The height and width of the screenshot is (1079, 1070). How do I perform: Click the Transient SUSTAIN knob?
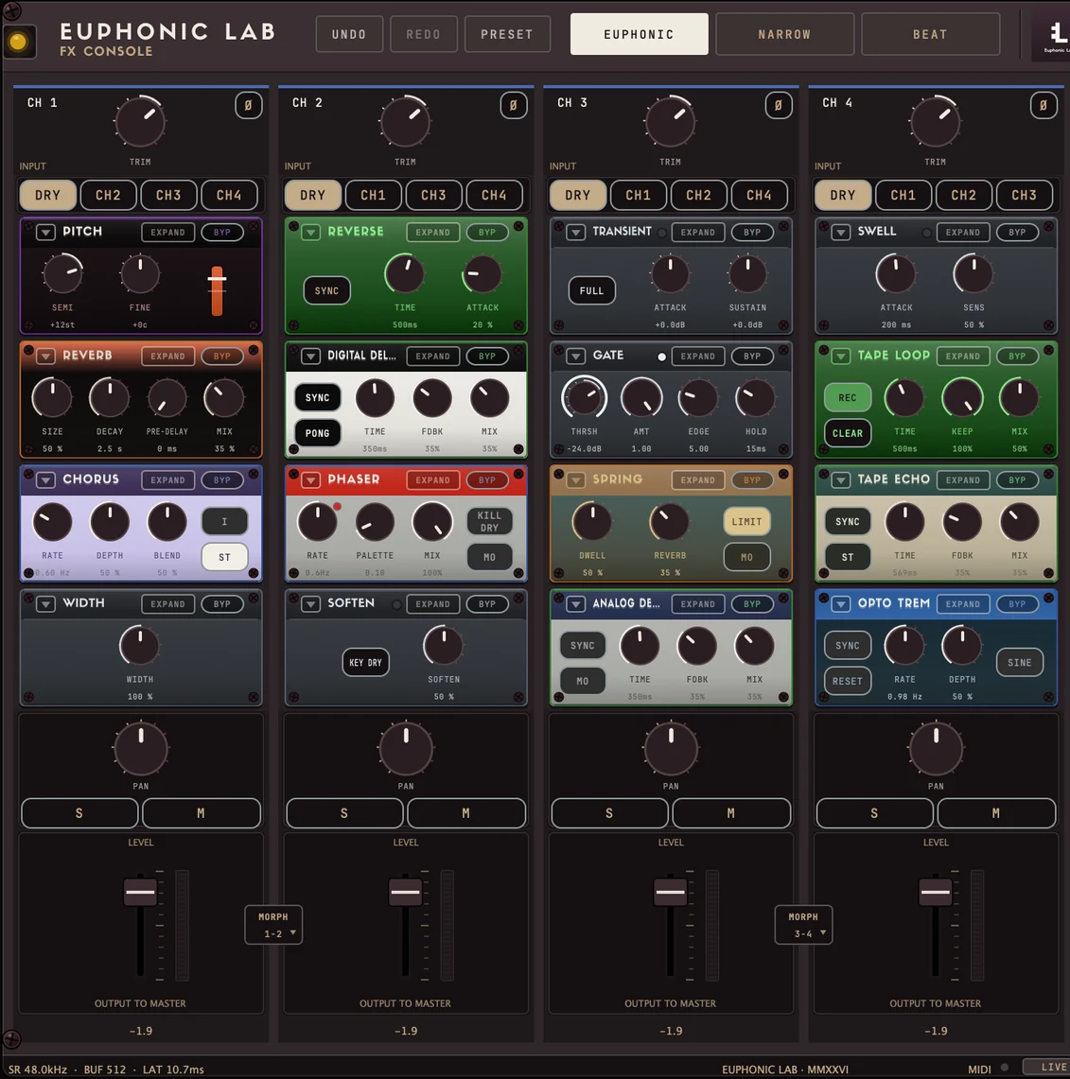click(747, 274)
